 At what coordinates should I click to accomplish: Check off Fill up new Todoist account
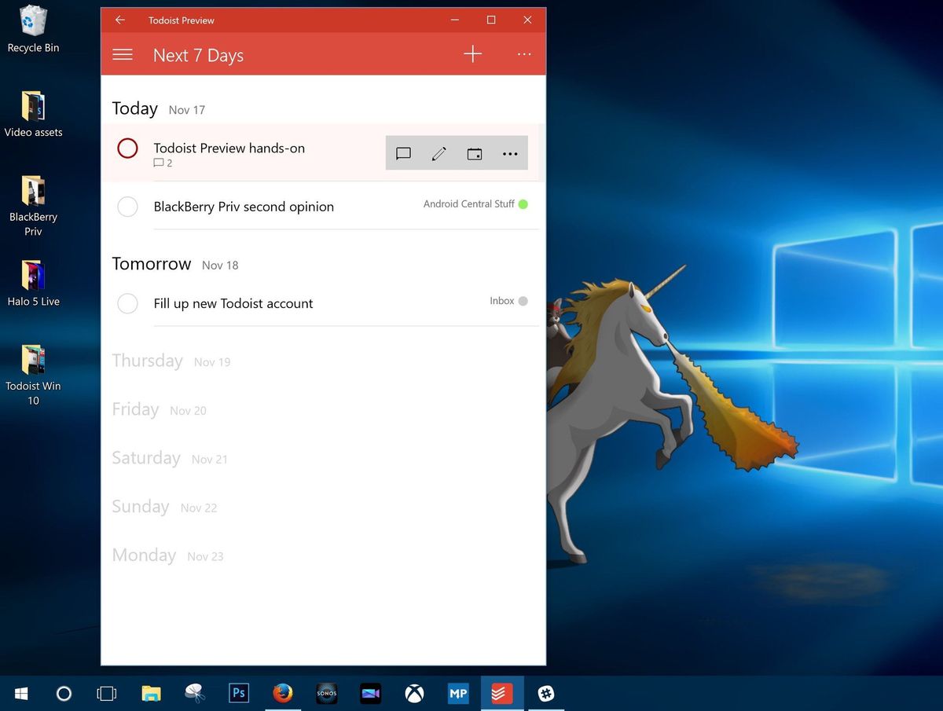[127, 303]
